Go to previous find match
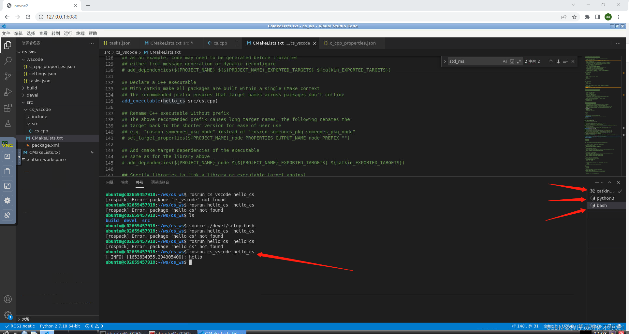 click(x=551, y=61)
